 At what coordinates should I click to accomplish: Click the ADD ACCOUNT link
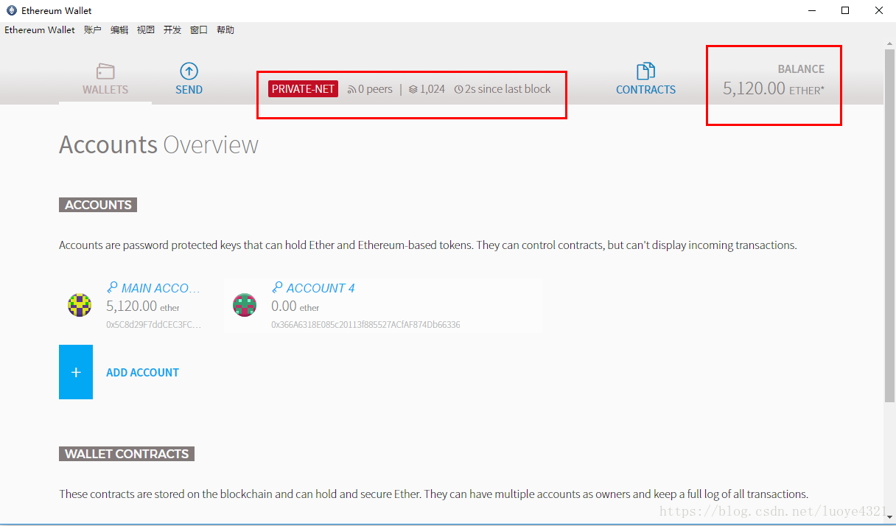142,372
